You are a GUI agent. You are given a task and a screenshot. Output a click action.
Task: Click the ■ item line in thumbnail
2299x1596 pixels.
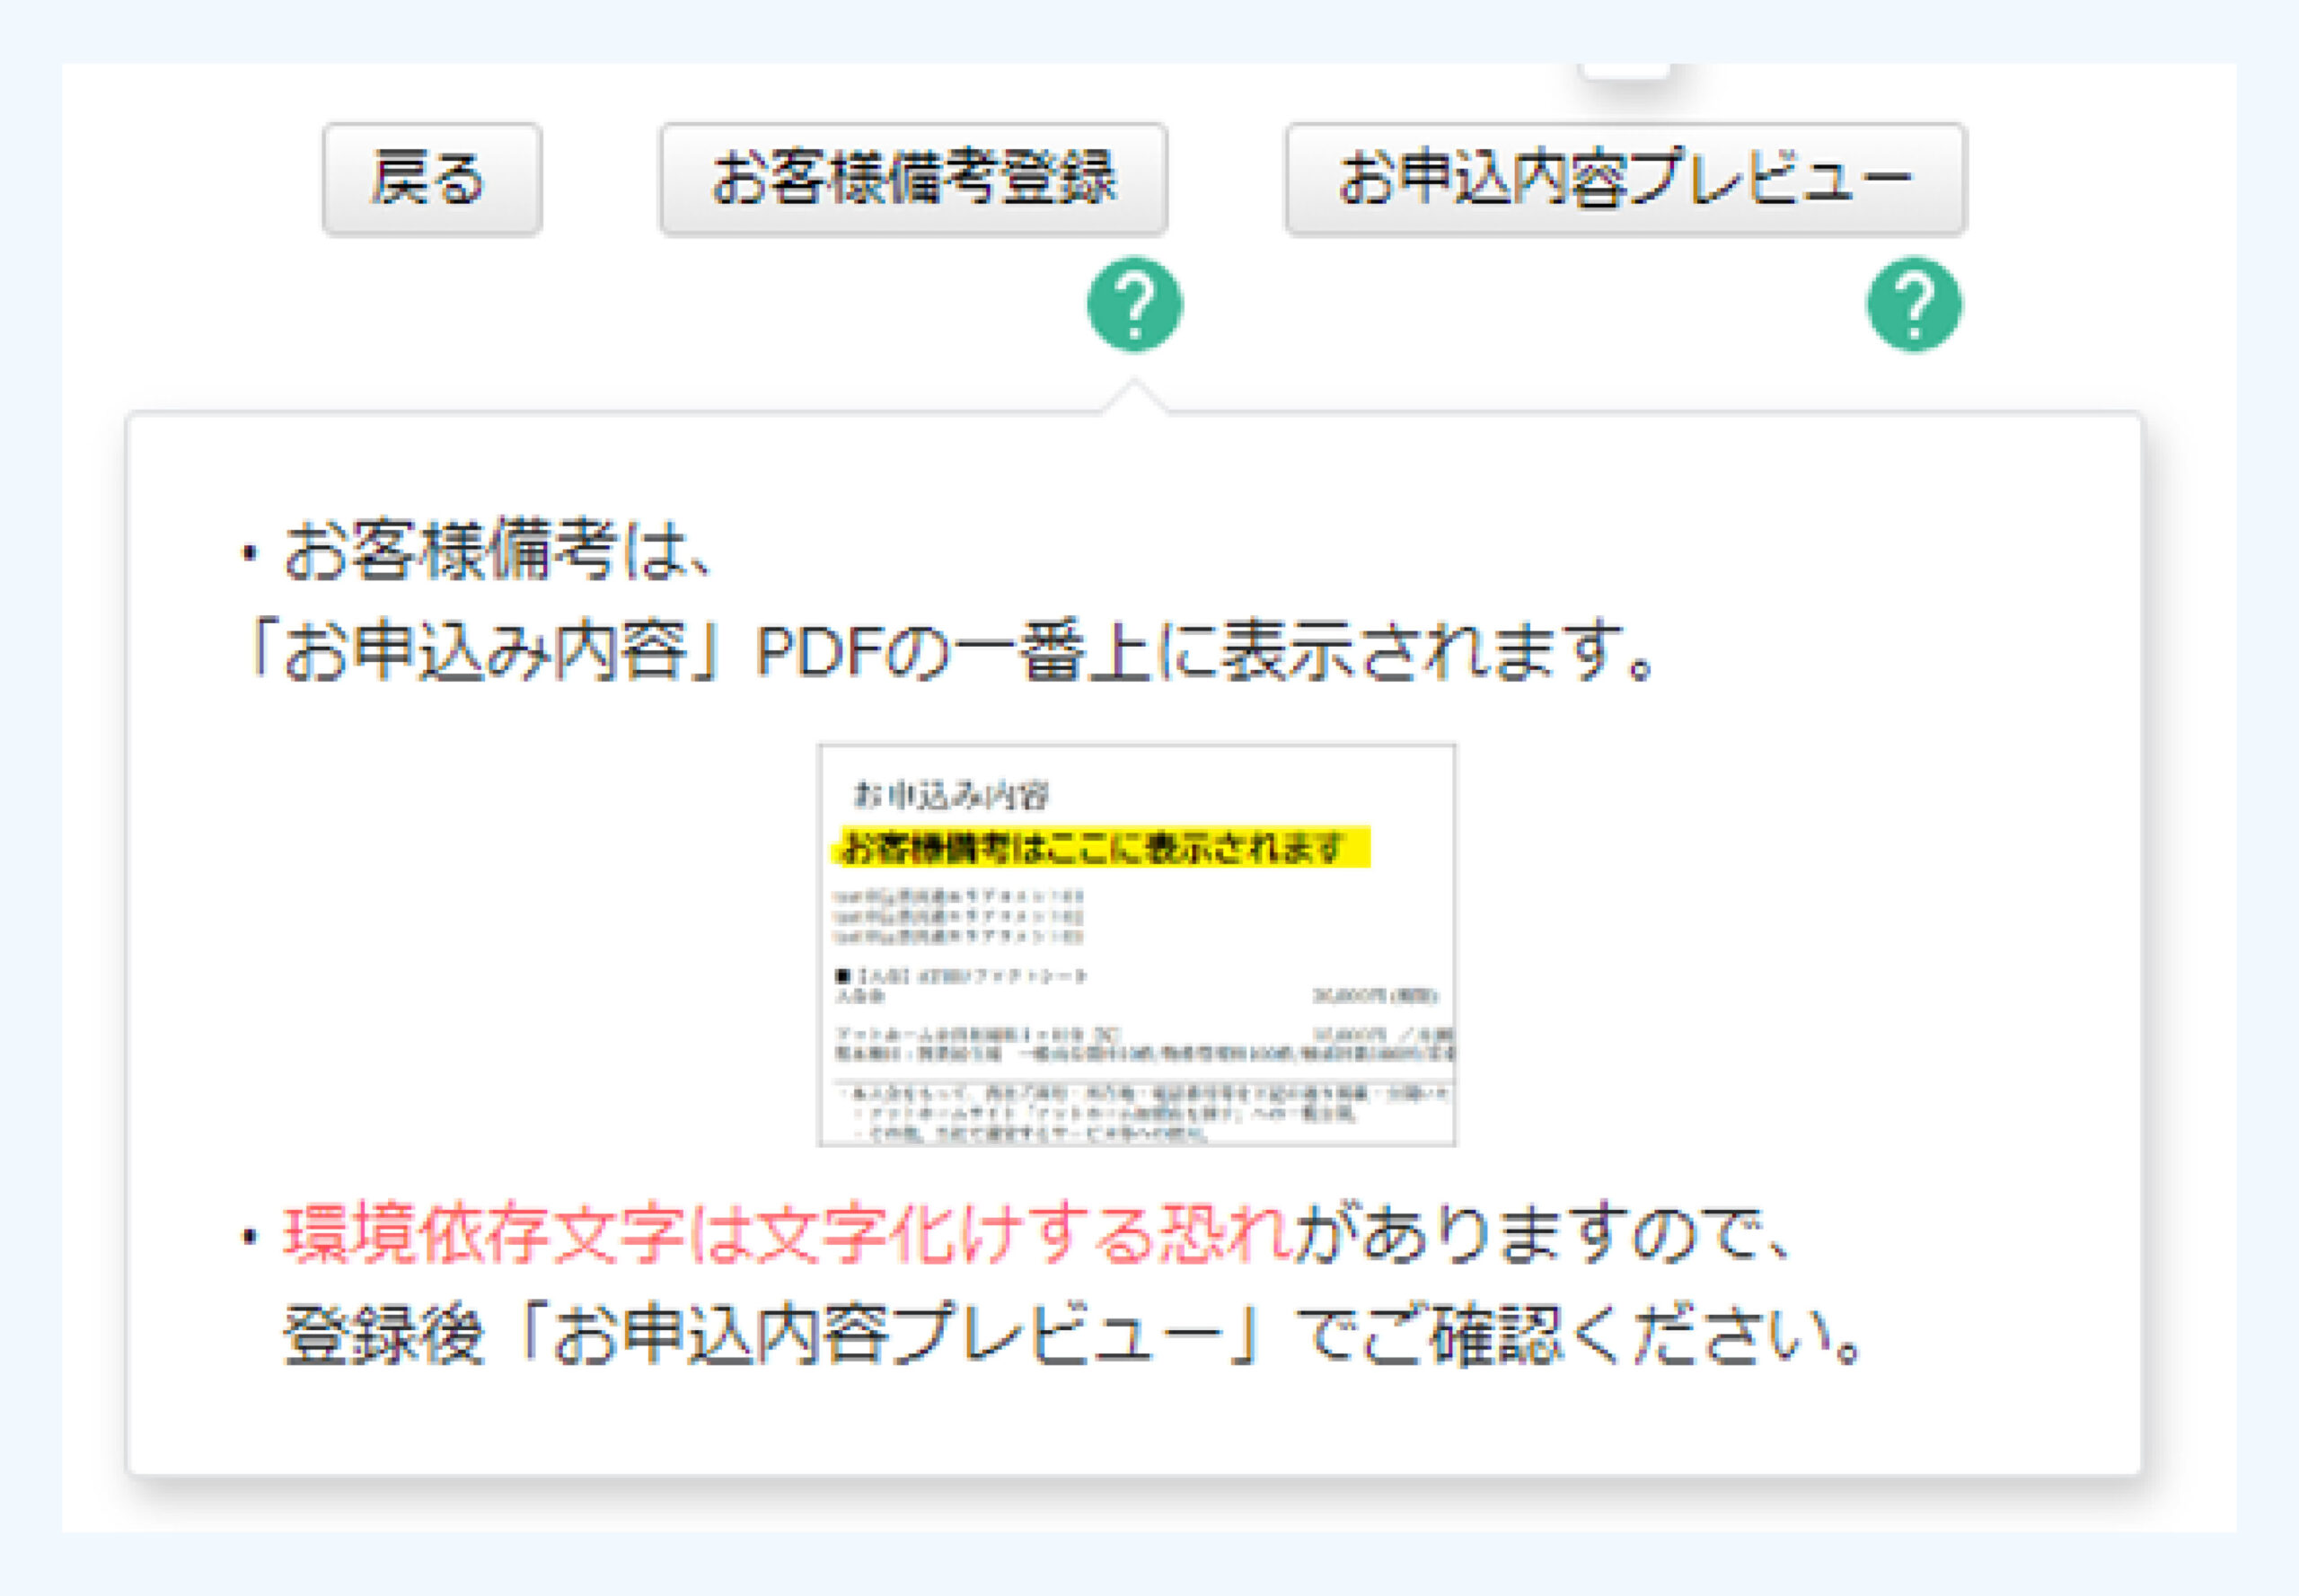(x=960, y=975)
